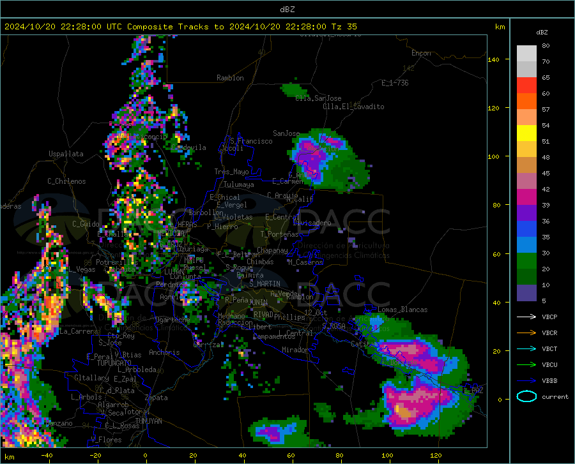
Task: Click the Encon label at upper right
Action: [x=421, y=53]
